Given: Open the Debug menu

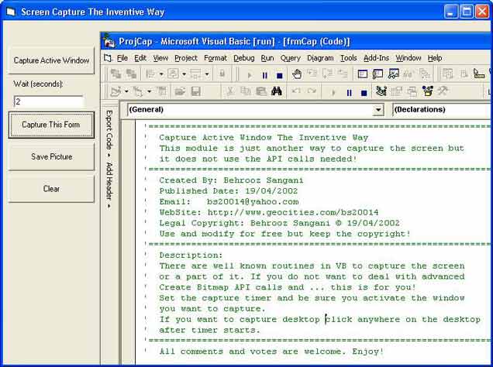Looking at the screenshot, I should click(243, 57).
